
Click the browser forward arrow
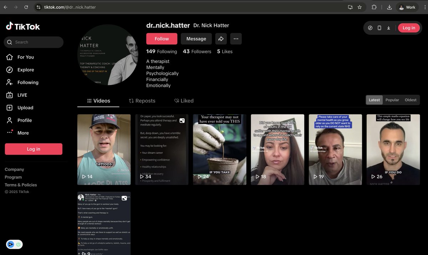click(16, 7)
